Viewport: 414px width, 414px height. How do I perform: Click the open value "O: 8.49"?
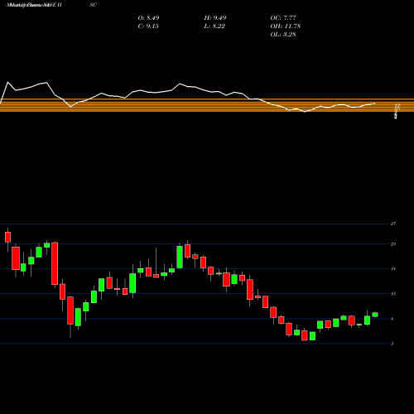point(148,18)
